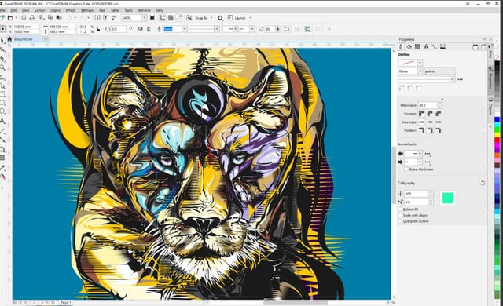Select the Ellipse tool in the toolbox

coord(2,103)
